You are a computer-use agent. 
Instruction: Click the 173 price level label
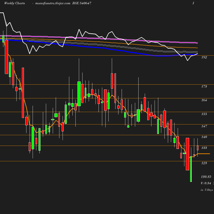click(x=204, y=86)
